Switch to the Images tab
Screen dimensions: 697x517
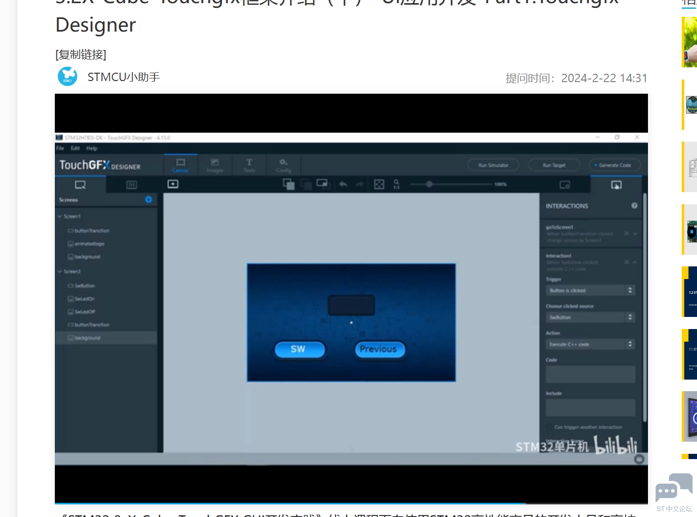click(215, 165)
